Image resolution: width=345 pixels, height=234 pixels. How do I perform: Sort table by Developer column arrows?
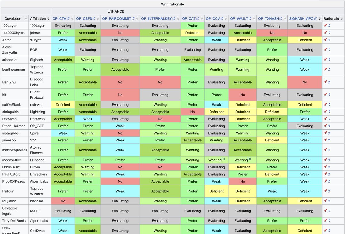(x=26, y=19)
